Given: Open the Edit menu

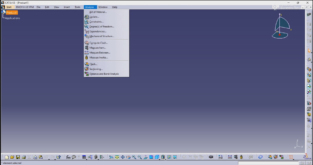Looking at the screenshot, I should coord(47,7).
